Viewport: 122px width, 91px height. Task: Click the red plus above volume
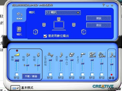tap(17, 51)
